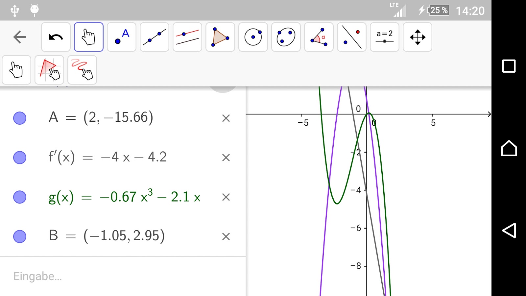Select the expression A = (2, −15.66)
The height and width of the screenshot is (296, 526).
101,117
